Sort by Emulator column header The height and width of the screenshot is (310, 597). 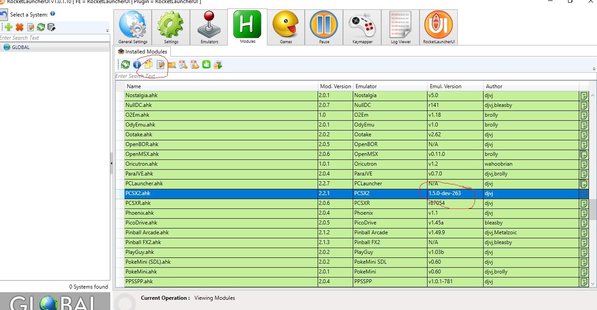tap(390, 86)
